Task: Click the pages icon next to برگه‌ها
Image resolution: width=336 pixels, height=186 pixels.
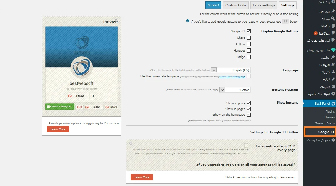Action: point(333,26)
